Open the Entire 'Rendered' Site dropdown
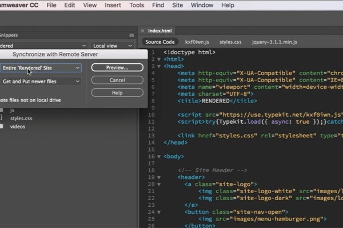This screenshot has width=343, height=228. (41, 68)
